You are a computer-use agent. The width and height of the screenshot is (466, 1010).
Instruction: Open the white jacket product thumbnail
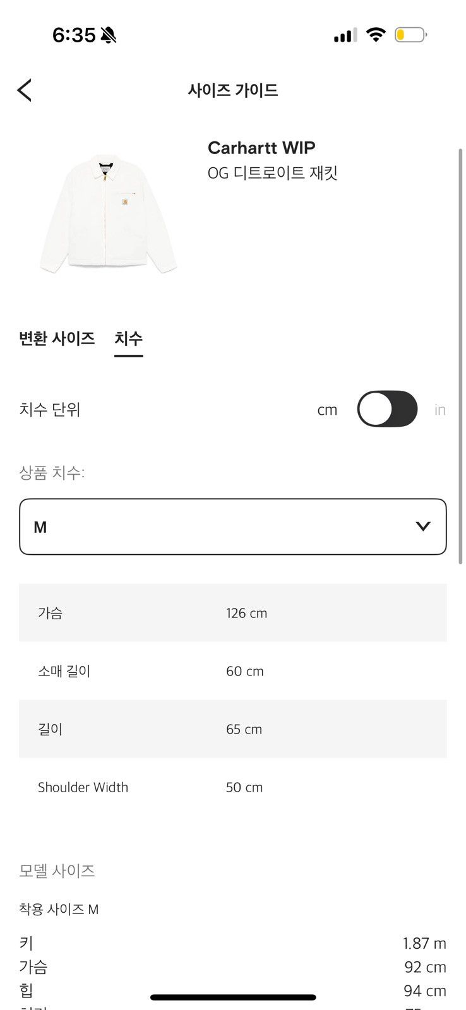coord(108,213)
